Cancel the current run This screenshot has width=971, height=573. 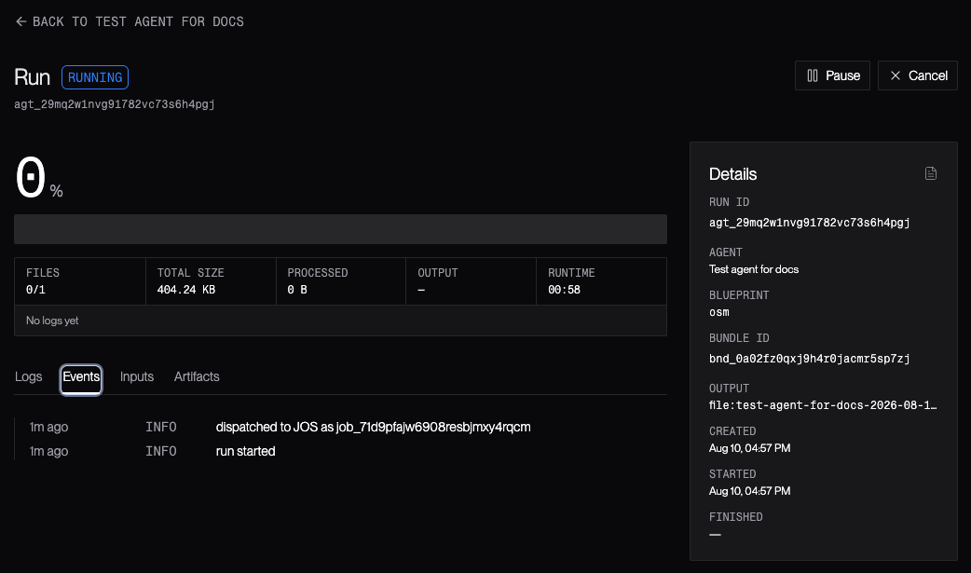(918, 75)
